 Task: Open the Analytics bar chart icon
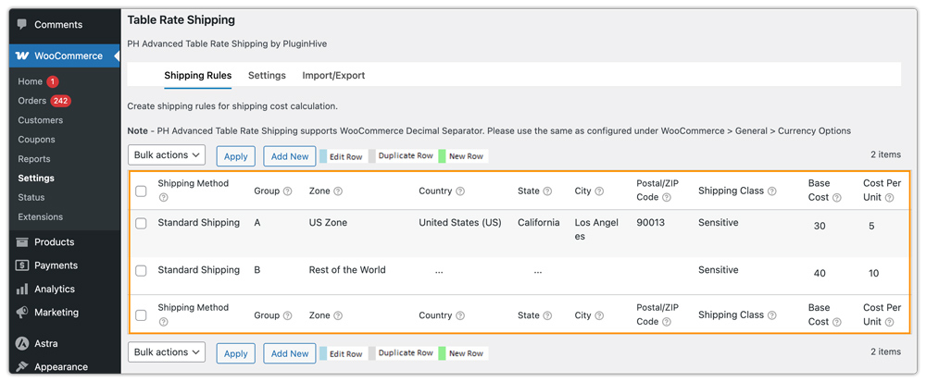pyautogui.click(x=22, y=290)
